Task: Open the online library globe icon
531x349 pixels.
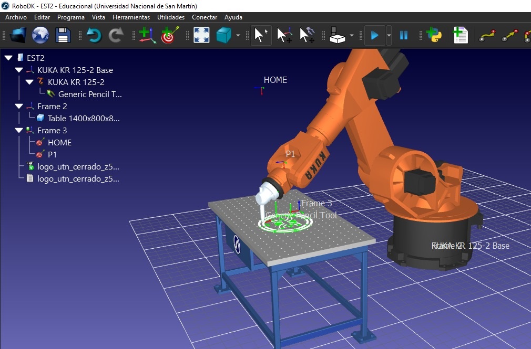Action: [40, 35]
